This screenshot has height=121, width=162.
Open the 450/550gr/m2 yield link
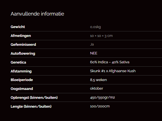pos(103,97)
